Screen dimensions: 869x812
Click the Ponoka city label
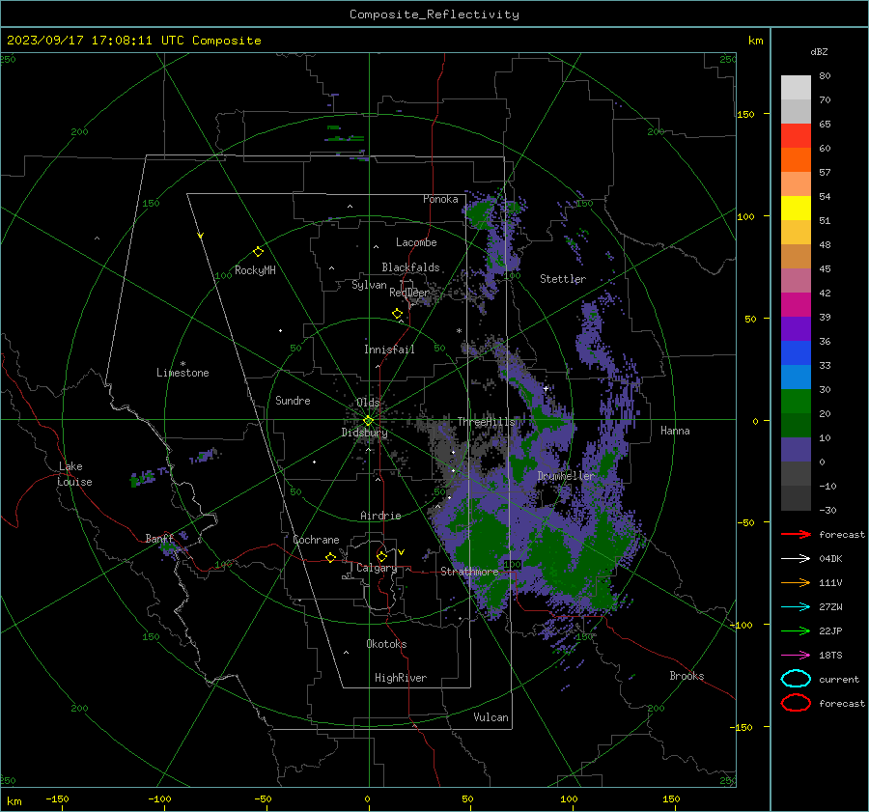tap(440, 199)
